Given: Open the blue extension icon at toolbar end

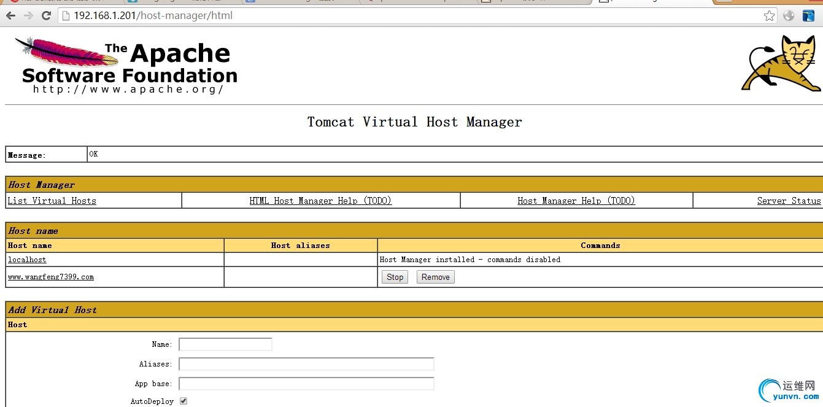Looking at the screenshot, I should click(808, 16).
